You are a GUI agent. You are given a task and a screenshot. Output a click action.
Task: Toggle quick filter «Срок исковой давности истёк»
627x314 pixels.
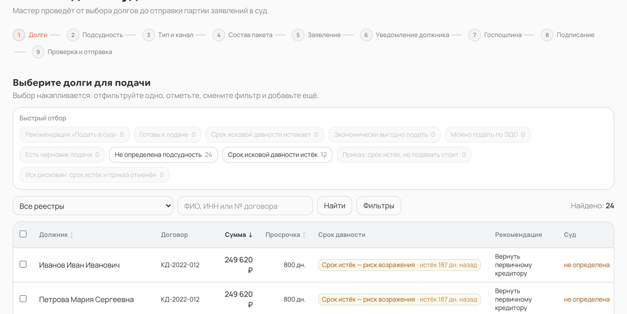pos(277,155)
